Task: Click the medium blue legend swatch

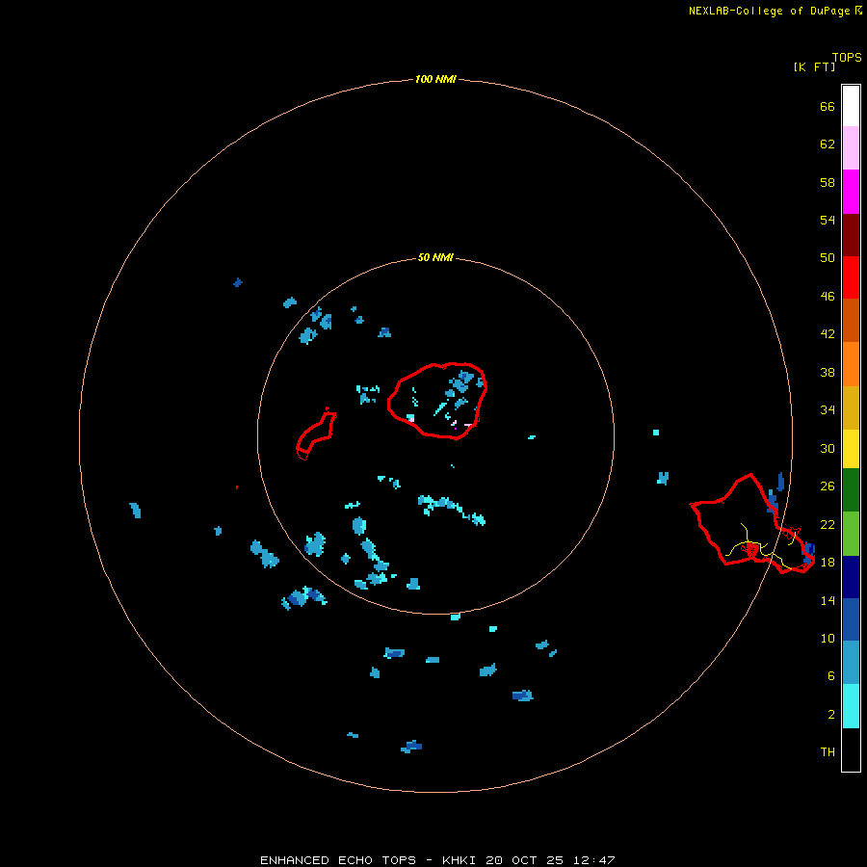Action: 851,619
